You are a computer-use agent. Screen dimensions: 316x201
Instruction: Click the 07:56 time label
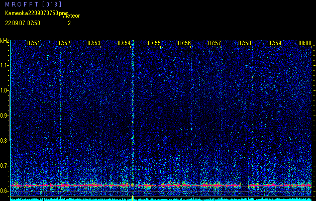(184, 43)
